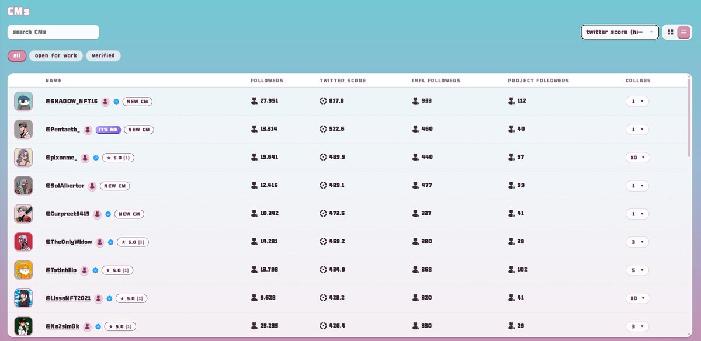Click twitter score icon beside 522.6
Viewport: 701px width, 341px height.
pos(323,129)
